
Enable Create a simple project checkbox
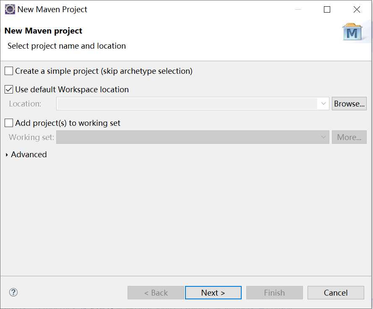tap(9, 71)
